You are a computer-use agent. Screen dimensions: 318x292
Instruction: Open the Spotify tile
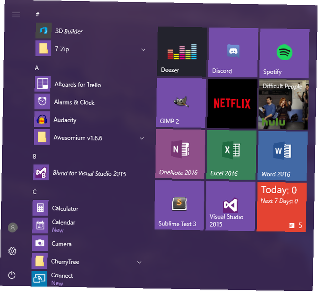click(284, 53)
